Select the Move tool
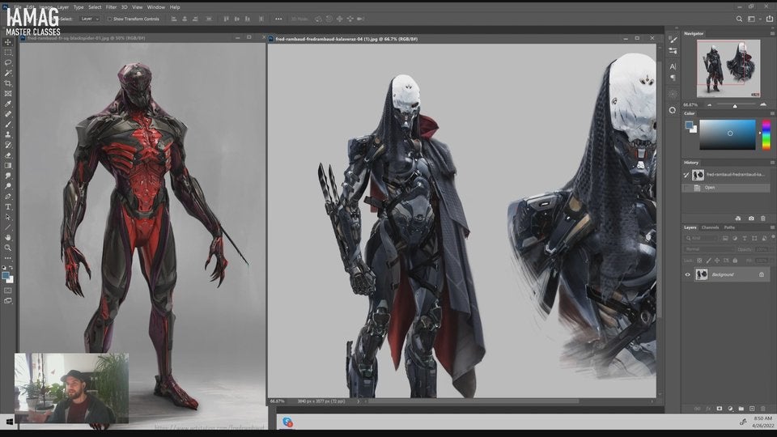The width and height of the screenshot is (777, 437). point(8,42)
